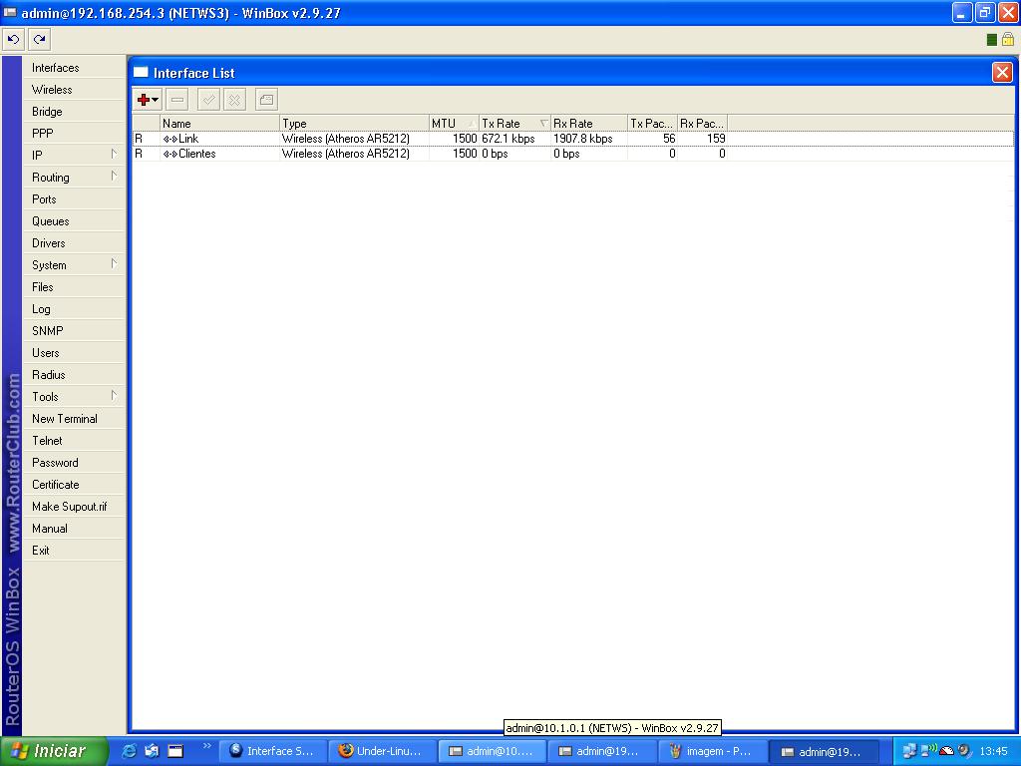Click the network connection tray icon
Viewport: 1021px width, 766px height.
pos(909,751)
